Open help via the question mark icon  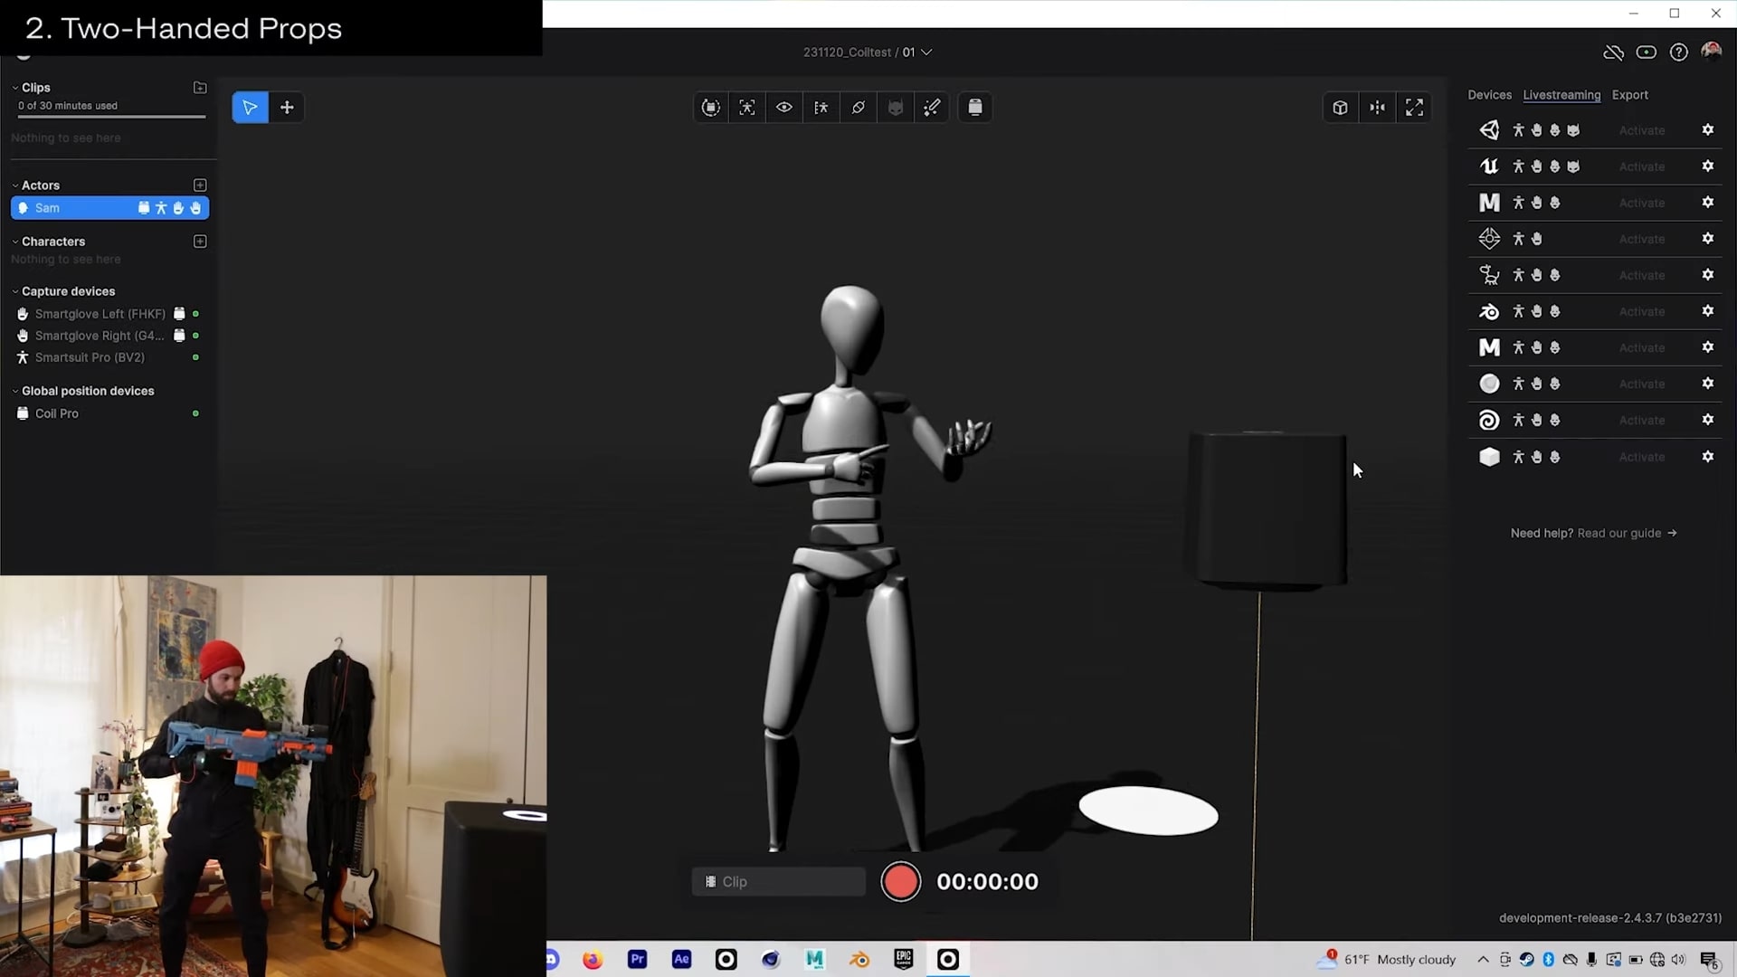[1679, 52]
